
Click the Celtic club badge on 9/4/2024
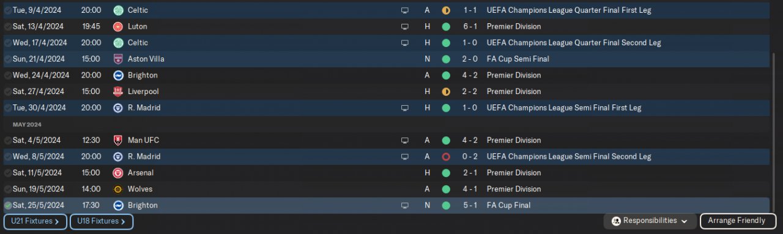118,10
